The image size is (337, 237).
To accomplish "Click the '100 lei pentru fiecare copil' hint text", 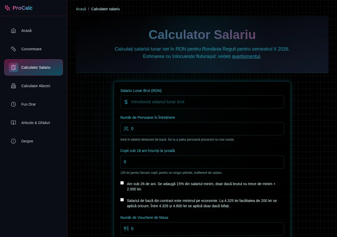I will (171, 173).
